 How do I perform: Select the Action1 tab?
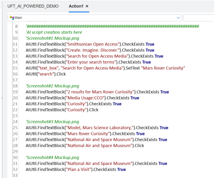(x=76, y=6)
